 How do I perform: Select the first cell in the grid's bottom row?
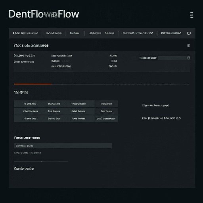(x=30, y=119)
